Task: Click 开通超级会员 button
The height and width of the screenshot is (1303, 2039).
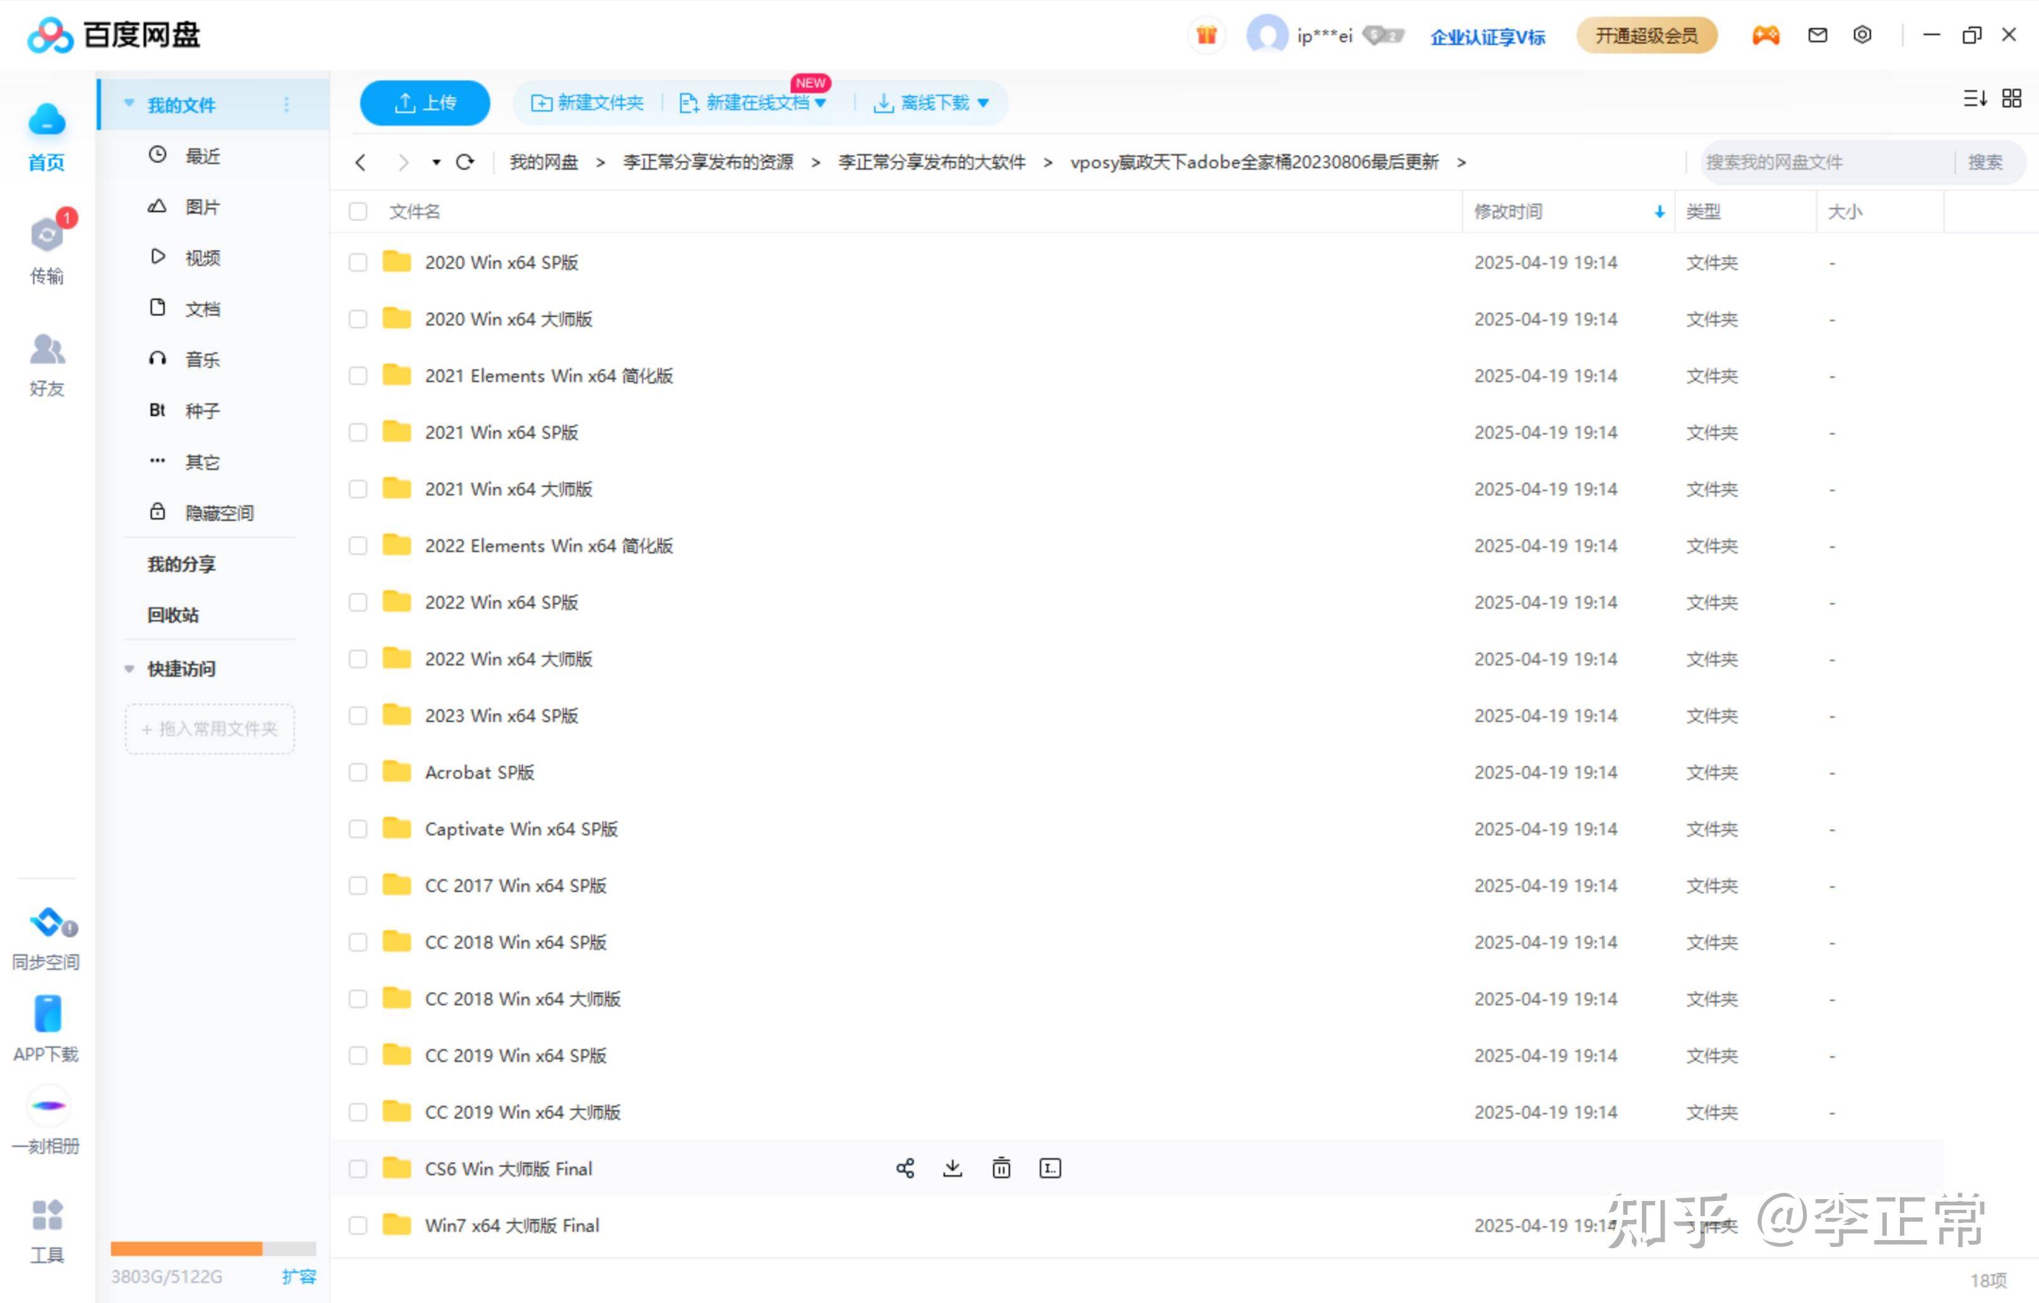Action: (x=1646, y=36)
